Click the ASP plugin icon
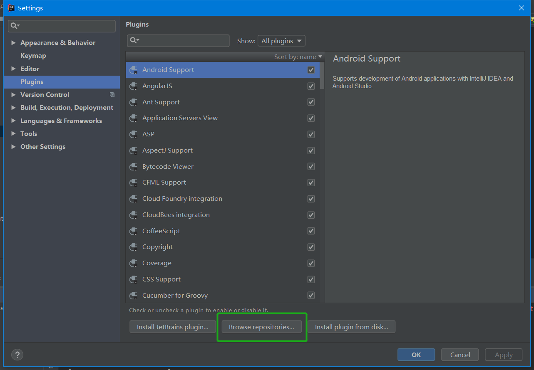534x370 pixels. [x=134, y=134]
